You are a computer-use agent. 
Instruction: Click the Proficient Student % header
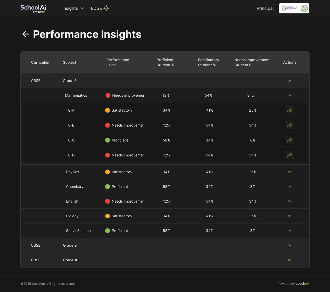(166, 62)
